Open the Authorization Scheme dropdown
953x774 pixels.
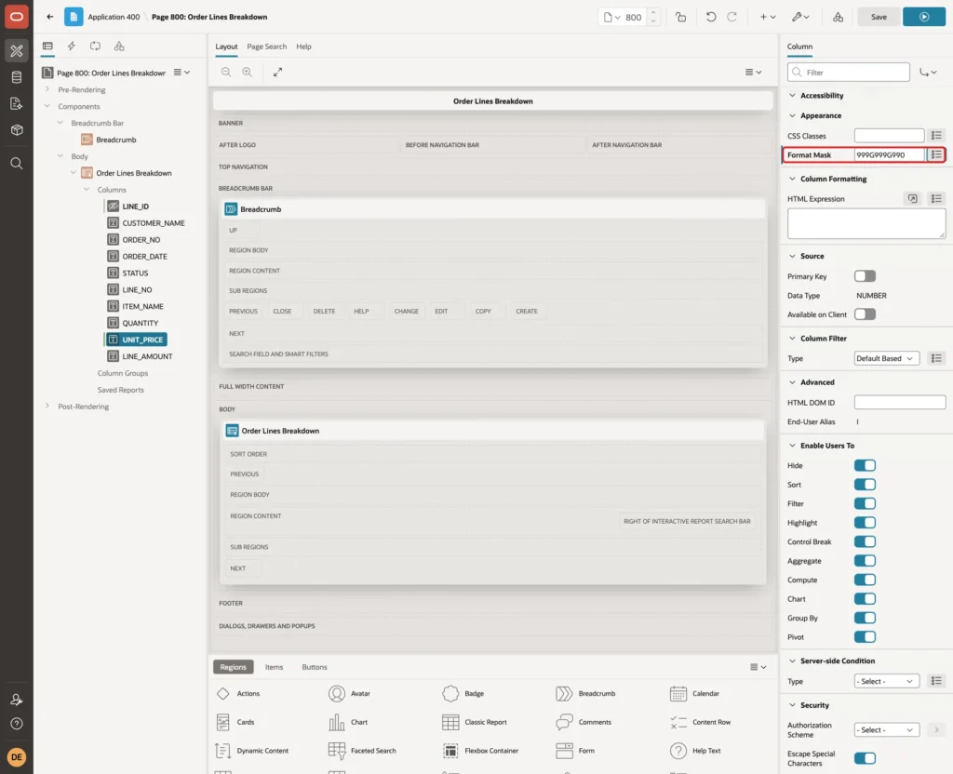point(886,729)
